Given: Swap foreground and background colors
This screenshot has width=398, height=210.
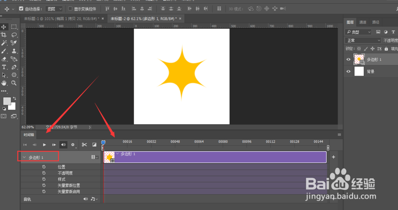Looking at the screenshot, I should (14, 98).
